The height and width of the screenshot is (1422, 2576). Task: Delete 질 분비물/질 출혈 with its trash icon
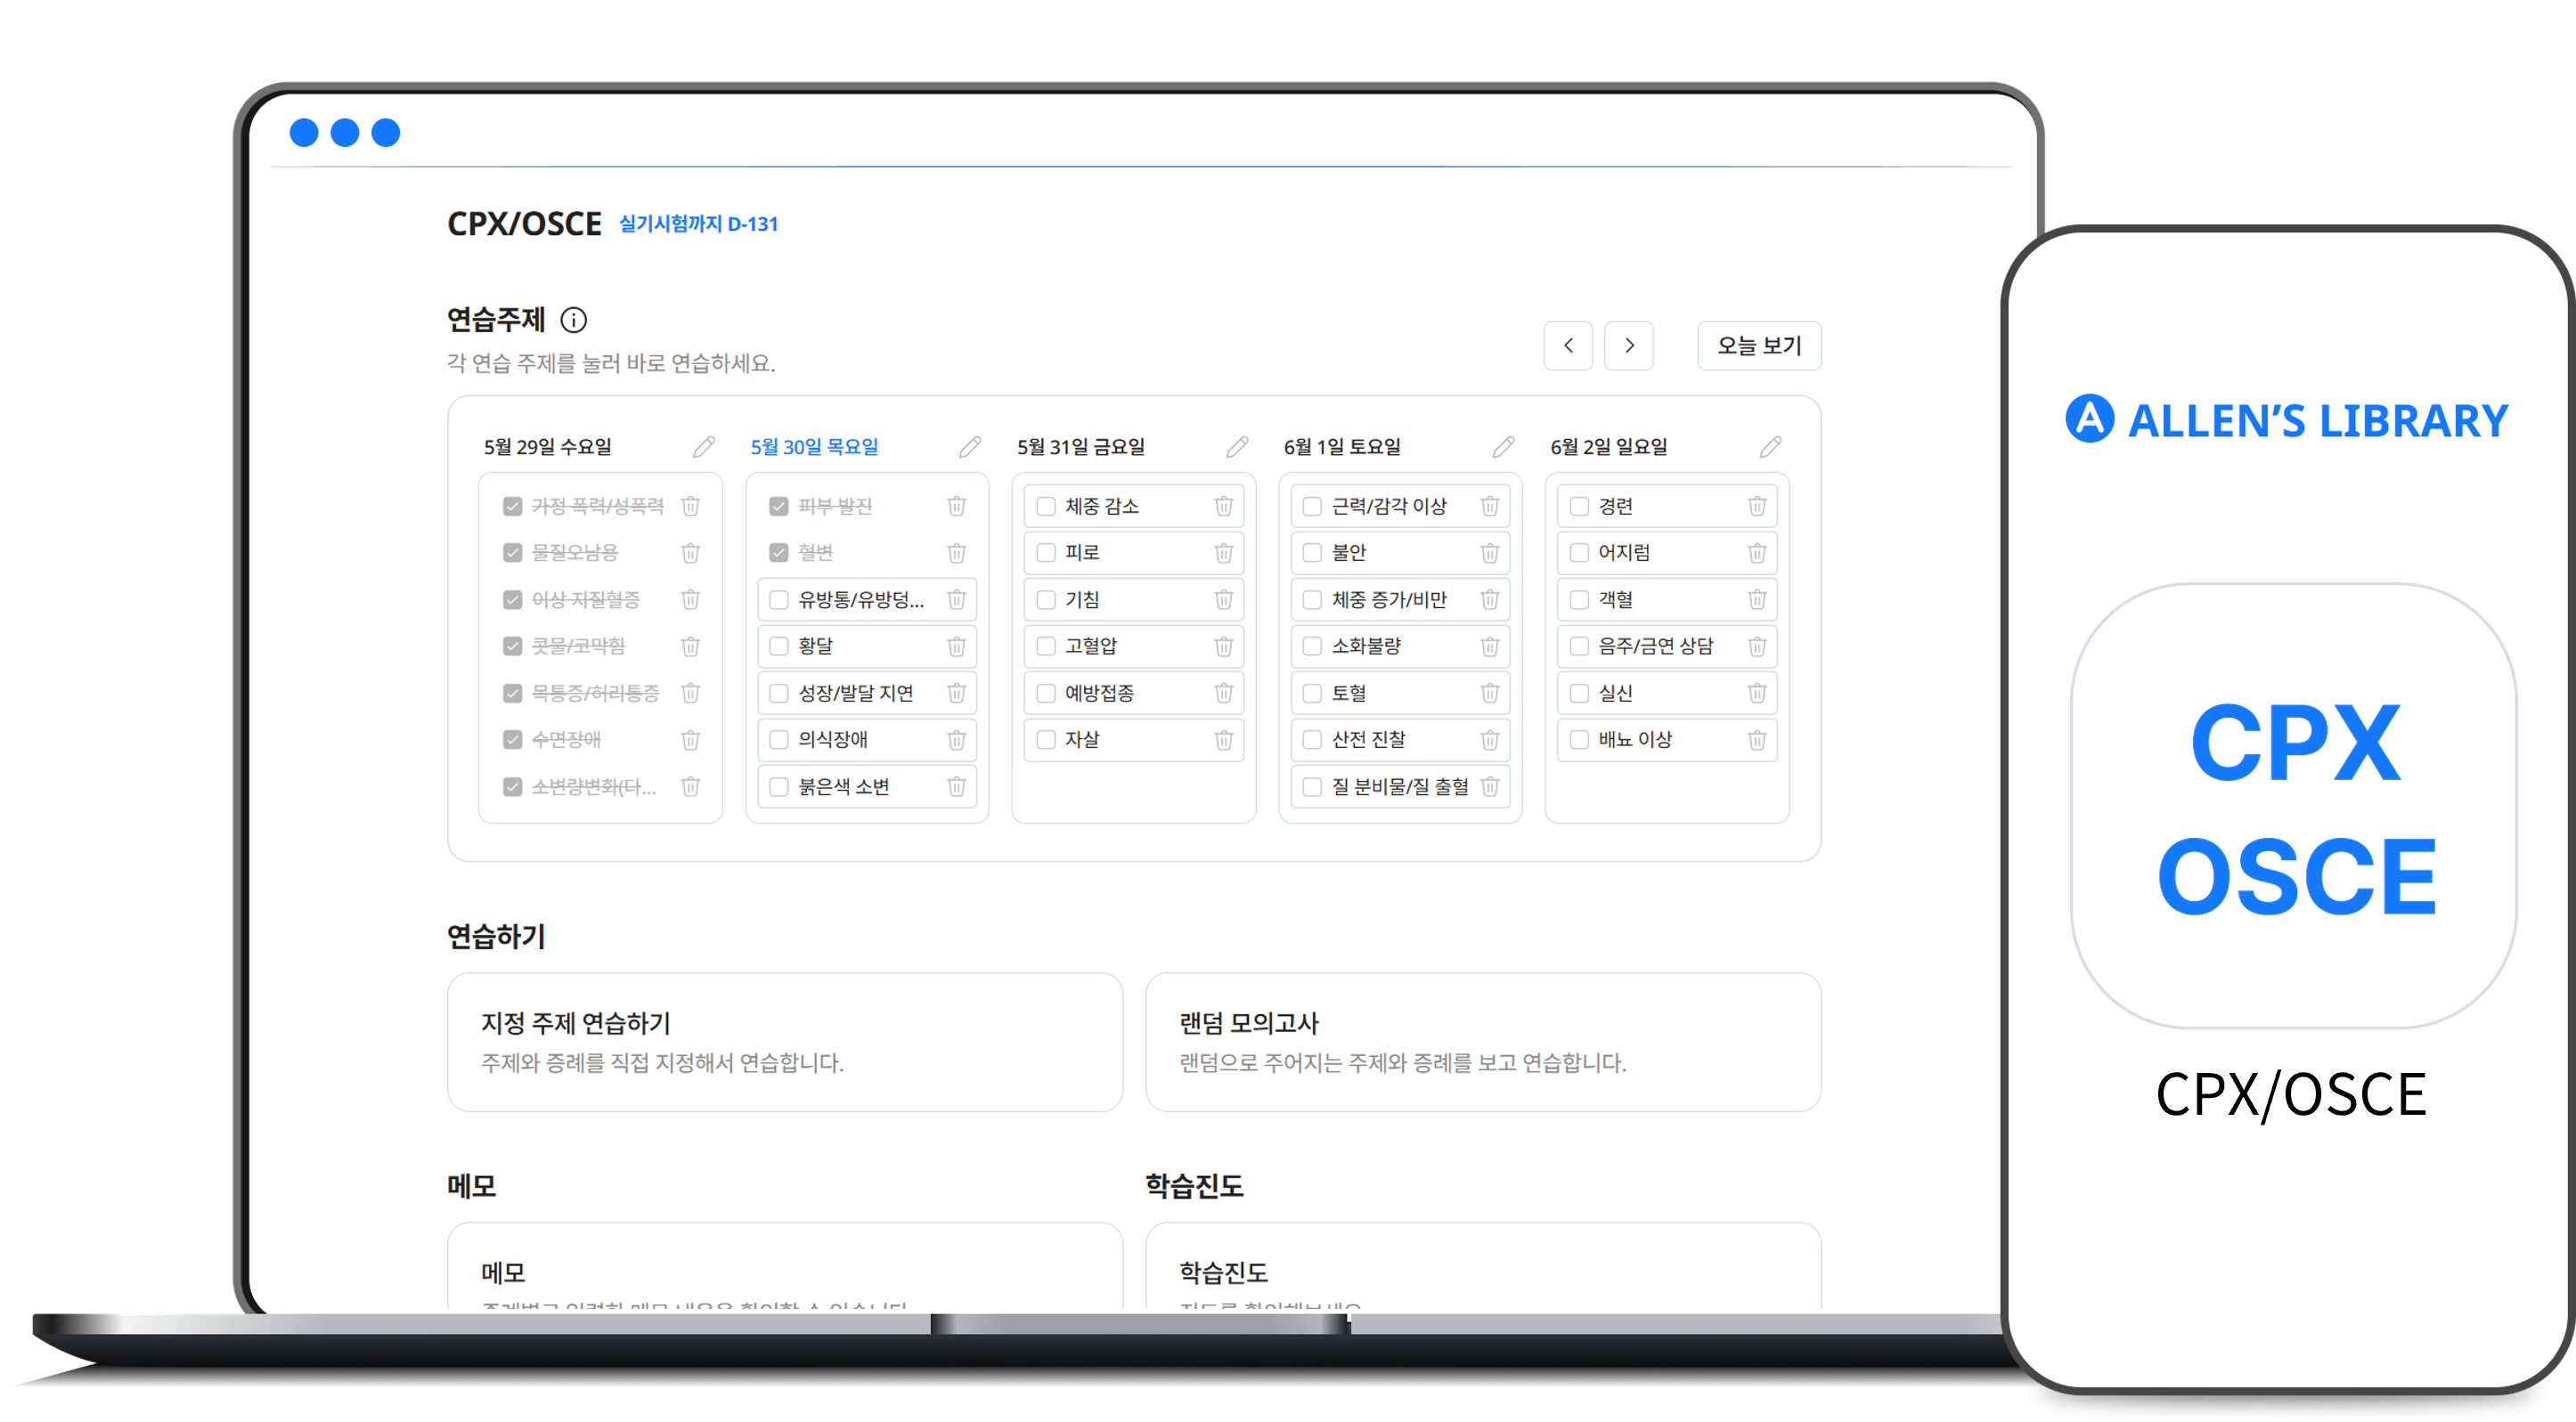click(1489, 786)
